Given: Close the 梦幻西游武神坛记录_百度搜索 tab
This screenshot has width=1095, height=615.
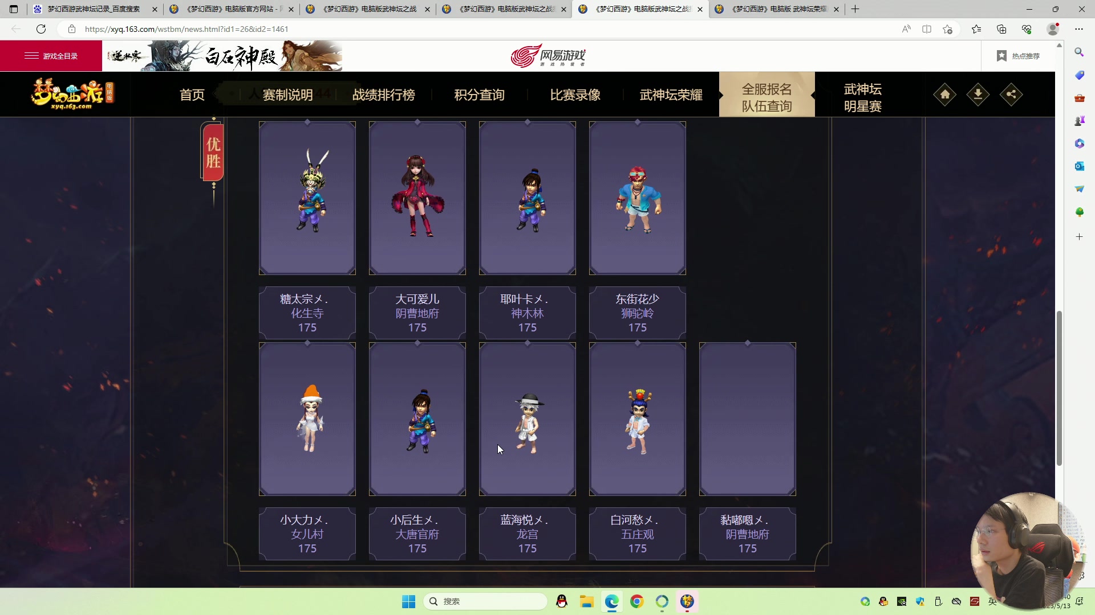Looking at the screenshot, I should [x=155, y=9].
